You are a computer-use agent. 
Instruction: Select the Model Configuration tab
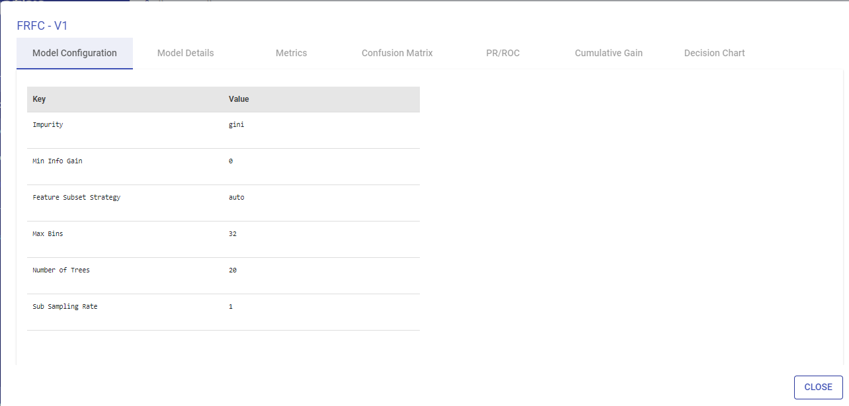74,53
